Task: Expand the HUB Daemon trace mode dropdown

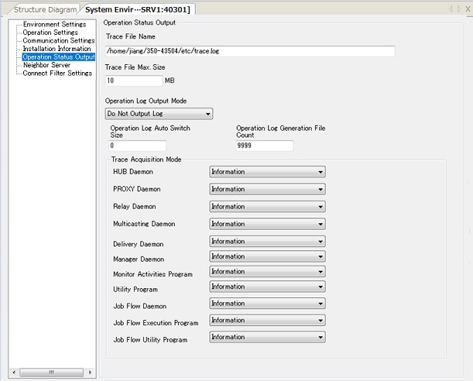Action: coord(267,172)
